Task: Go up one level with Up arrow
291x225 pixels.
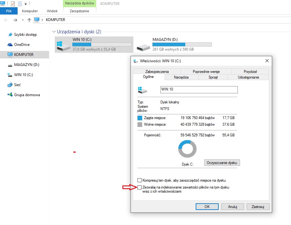Action: pos(29,20)
